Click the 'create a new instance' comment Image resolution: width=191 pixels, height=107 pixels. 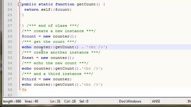[59, 31]
